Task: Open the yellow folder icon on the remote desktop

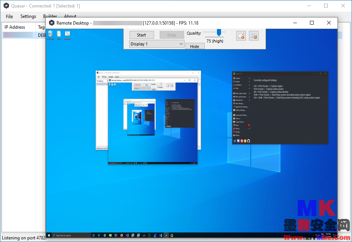Action: tap(58, 34)
